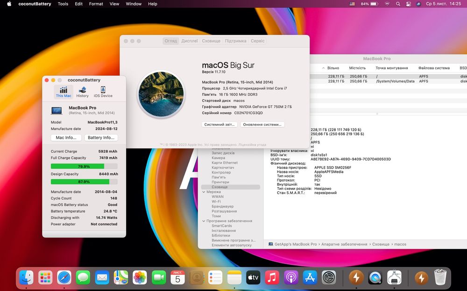Image resolution: width=467 pixels, height=291 pixels.
Task: Open Photos from the Dock
Action: [x=140, y=277]
